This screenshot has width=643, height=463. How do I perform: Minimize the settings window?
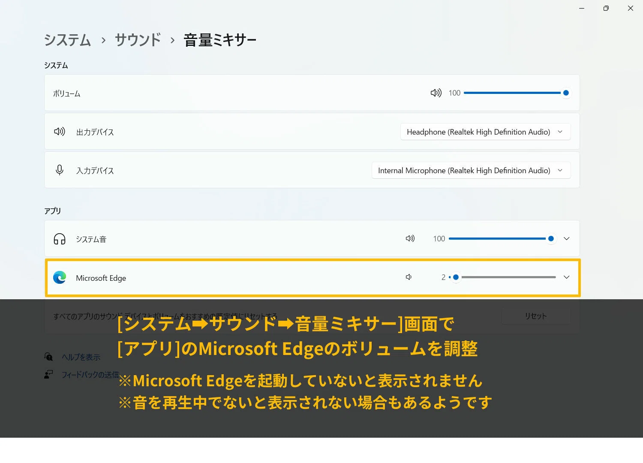[582, 8]
